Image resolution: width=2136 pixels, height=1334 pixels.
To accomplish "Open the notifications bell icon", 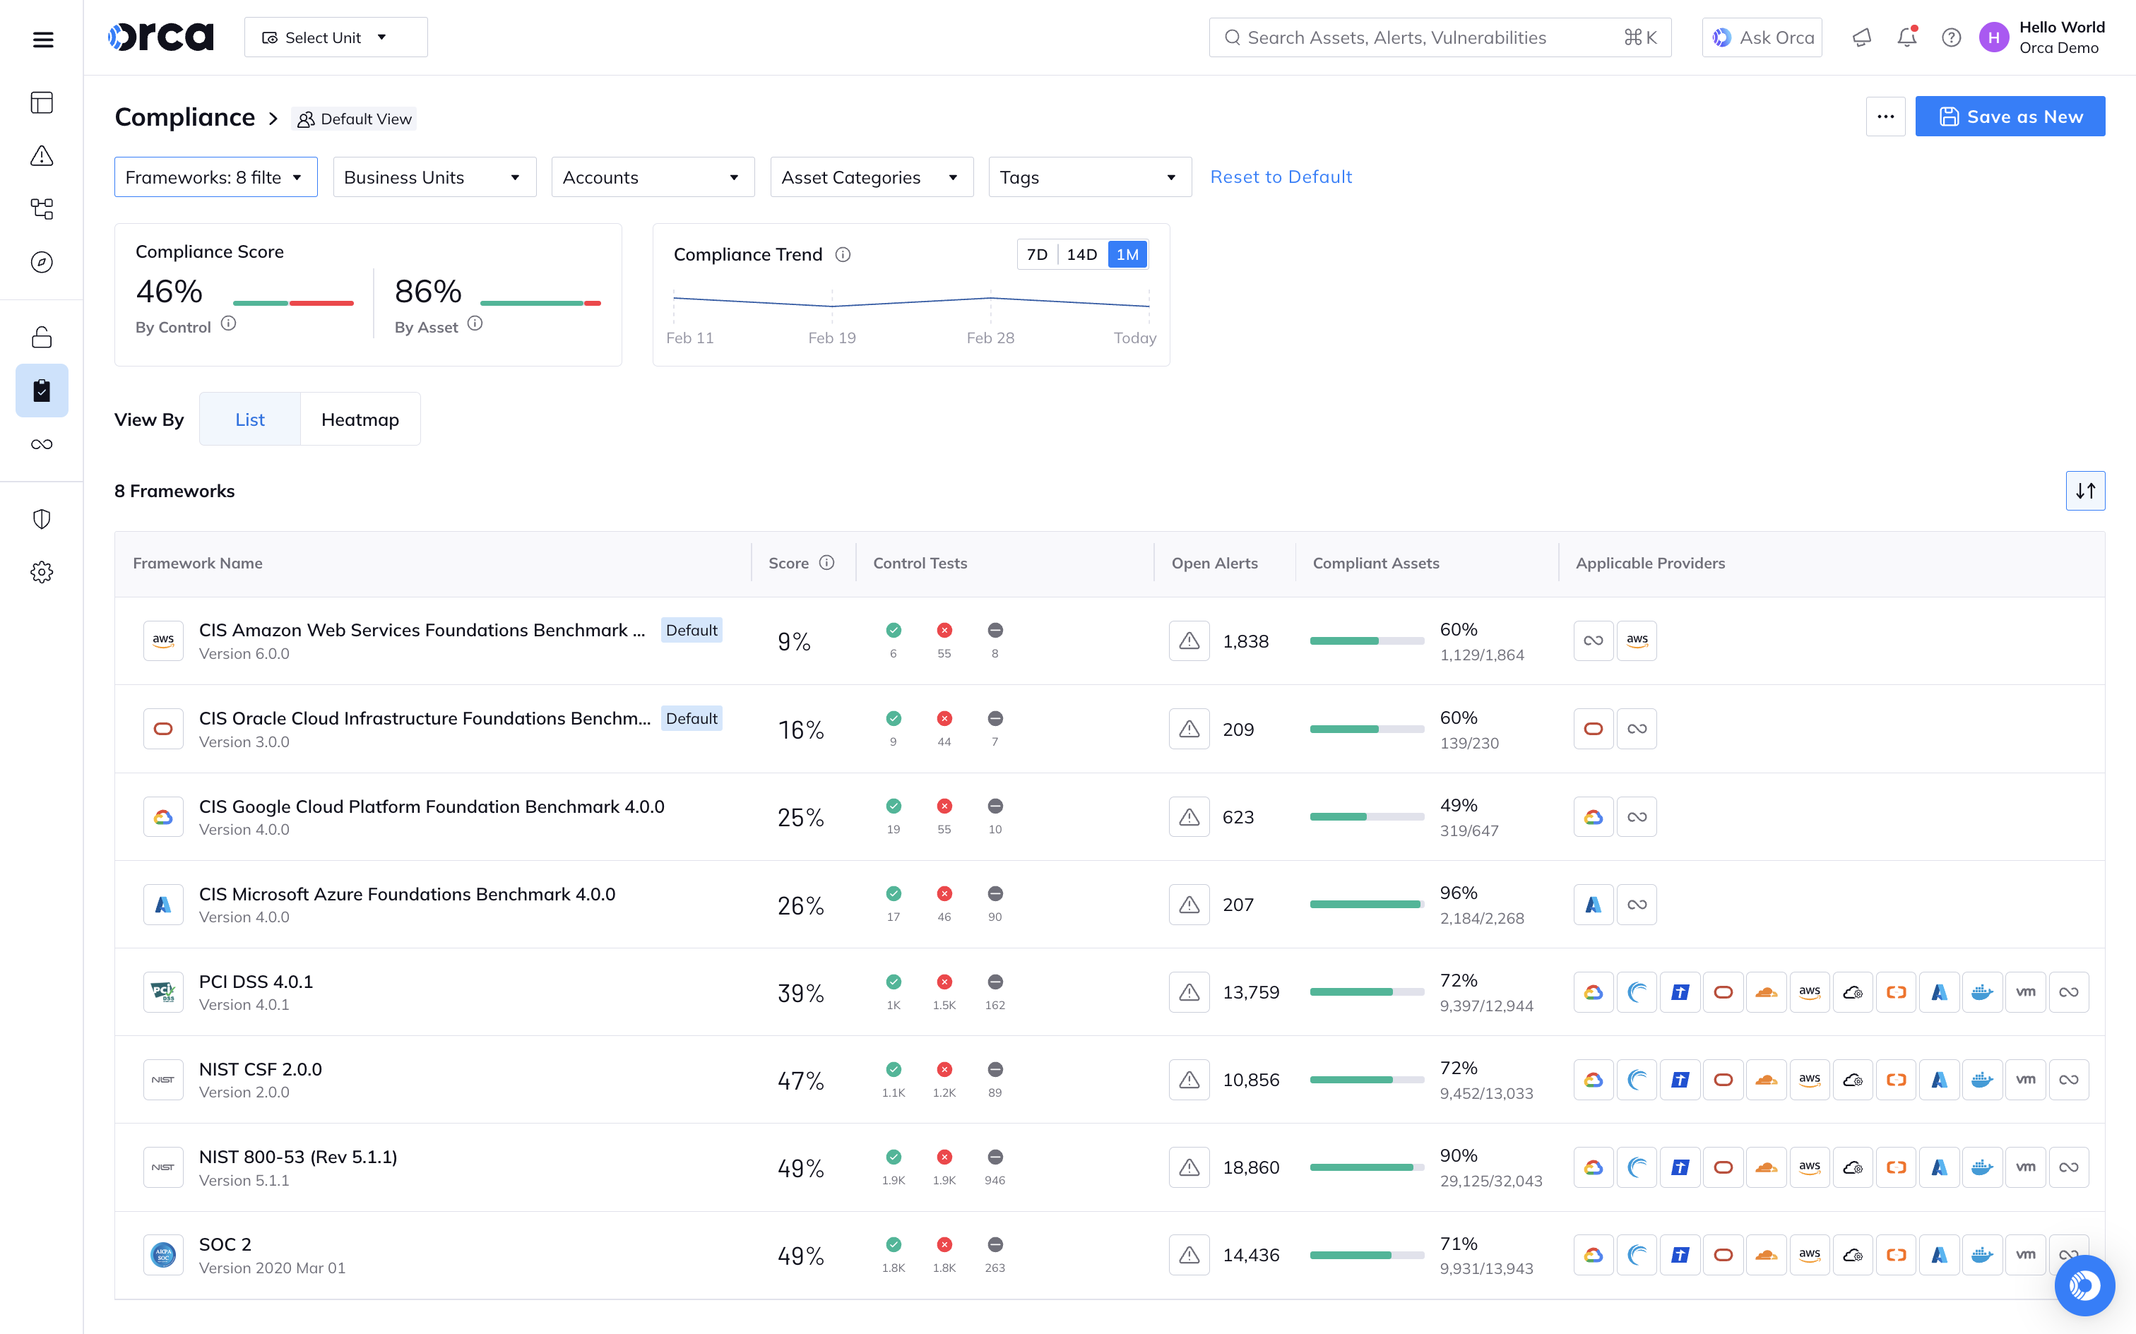I will tap(1906, 37).
